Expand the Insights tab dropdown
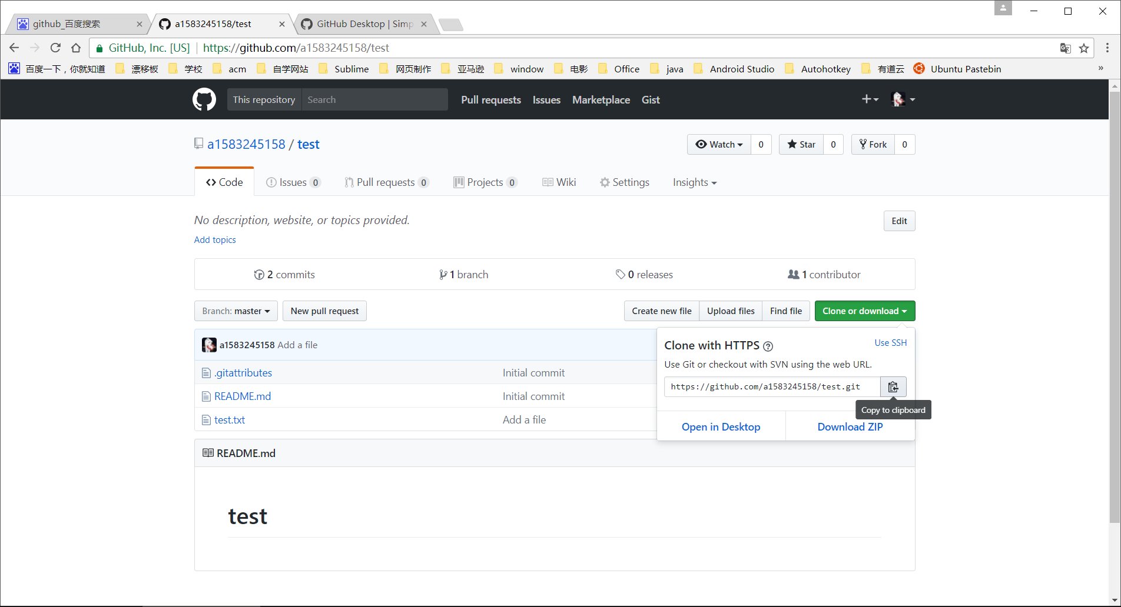Screen dimensions: 1121x607 tap(695, 182)
